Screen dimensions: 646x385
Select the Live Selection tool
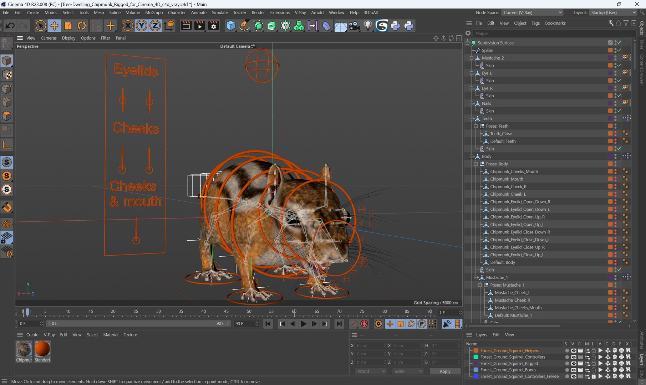[x=40, y=26]
